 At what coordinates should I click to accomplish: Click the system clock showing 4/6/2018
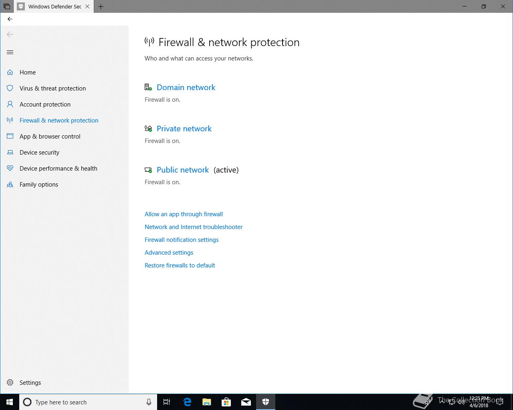[479, 402]
